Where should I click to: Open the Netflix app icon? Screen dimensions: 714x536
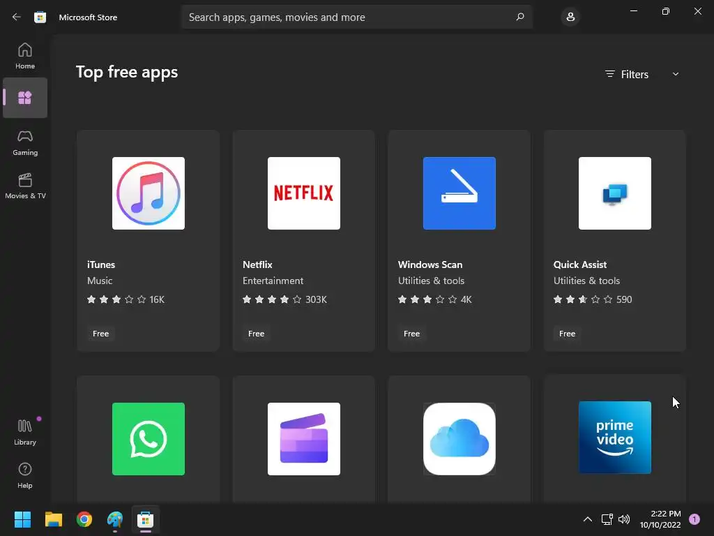tap(304, 193)
